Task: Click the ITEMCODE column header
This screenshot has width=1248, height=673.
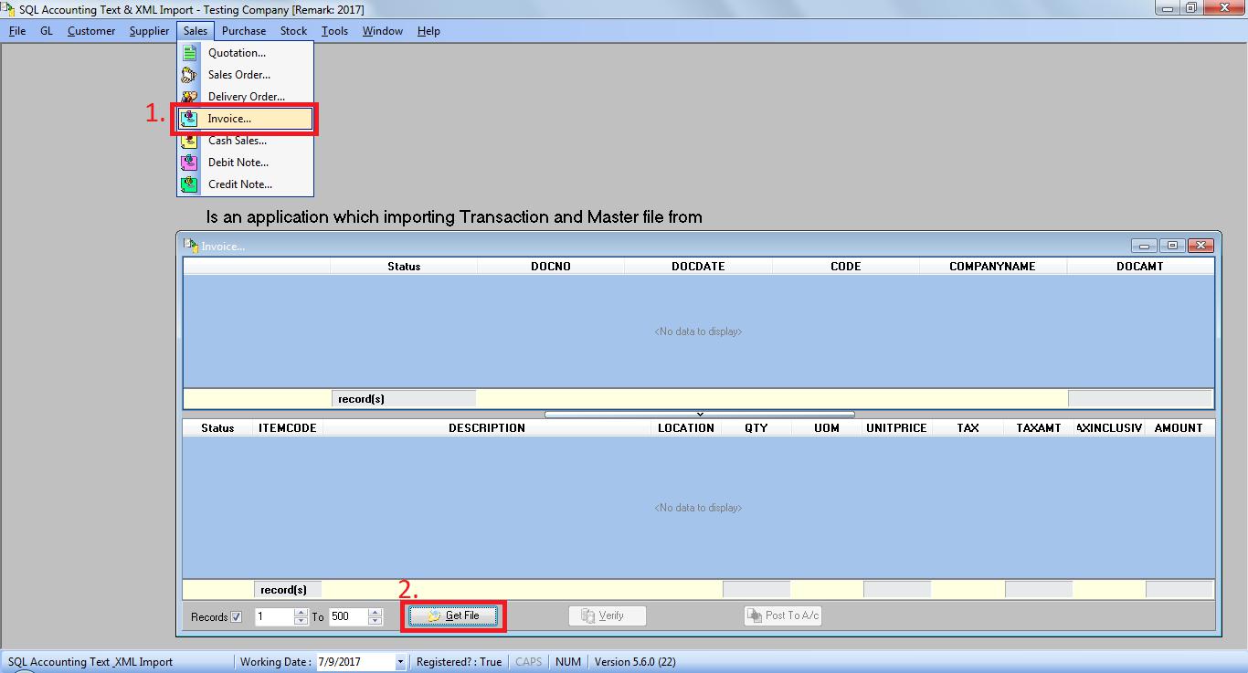Action: point(288,427)
